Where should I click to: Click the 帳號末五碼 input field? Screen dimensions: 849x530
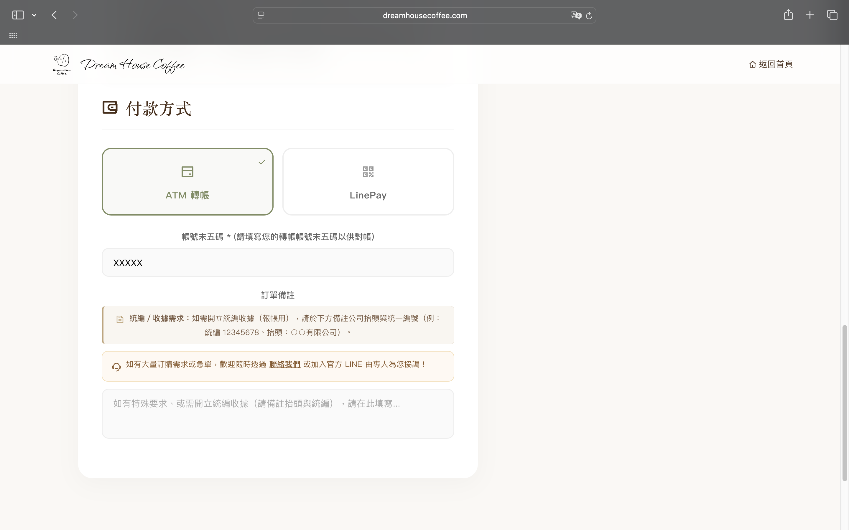click(278, 263)
